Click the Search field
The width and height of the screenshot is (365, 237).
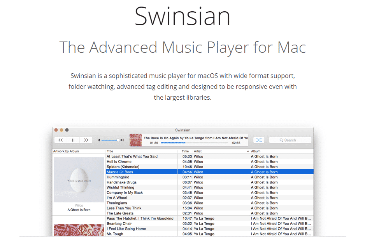click(290, 140)
